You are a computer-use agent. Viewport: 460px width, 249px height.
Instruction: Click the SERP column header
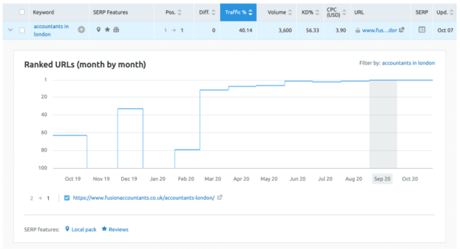coord(421,12)
